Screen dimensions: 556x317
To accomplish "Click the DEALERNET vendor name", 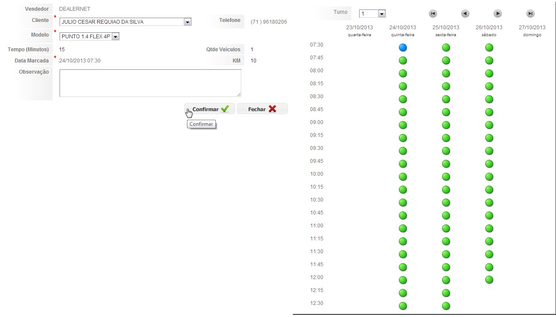I will (x=75, y=9).
